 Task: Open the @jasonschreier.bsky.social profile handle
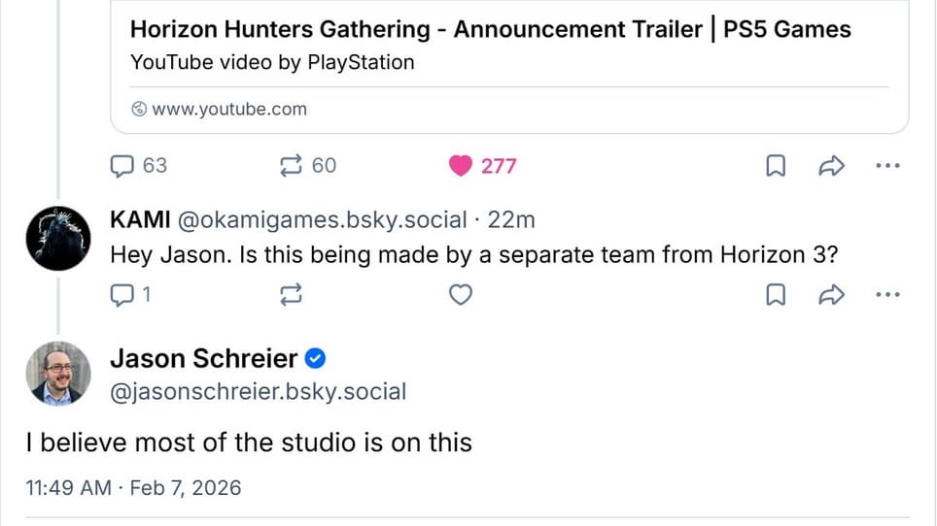[x=258, y=392]
